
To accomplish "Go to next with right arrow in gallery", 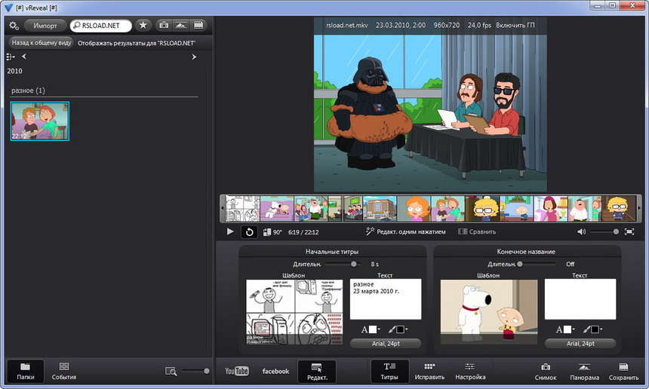I will click(x=194, y=57).
